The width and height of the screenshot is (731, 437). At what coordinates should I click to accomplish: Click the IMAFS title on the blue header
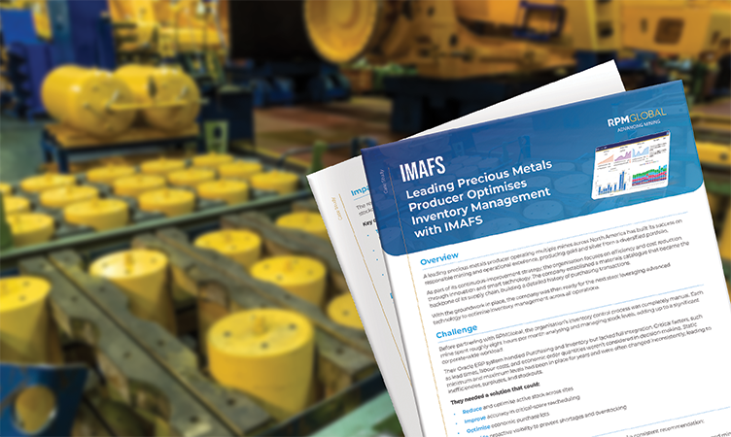(423, 169)
